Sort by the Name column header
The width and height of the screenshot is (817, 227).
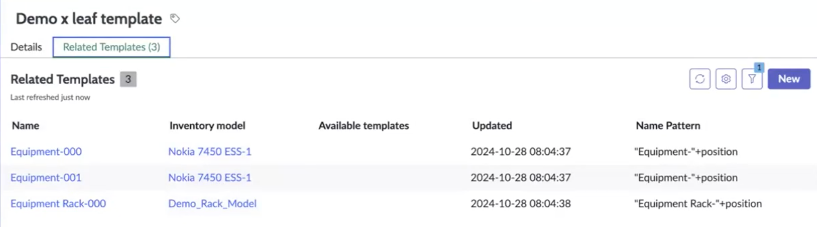(26, 125)
